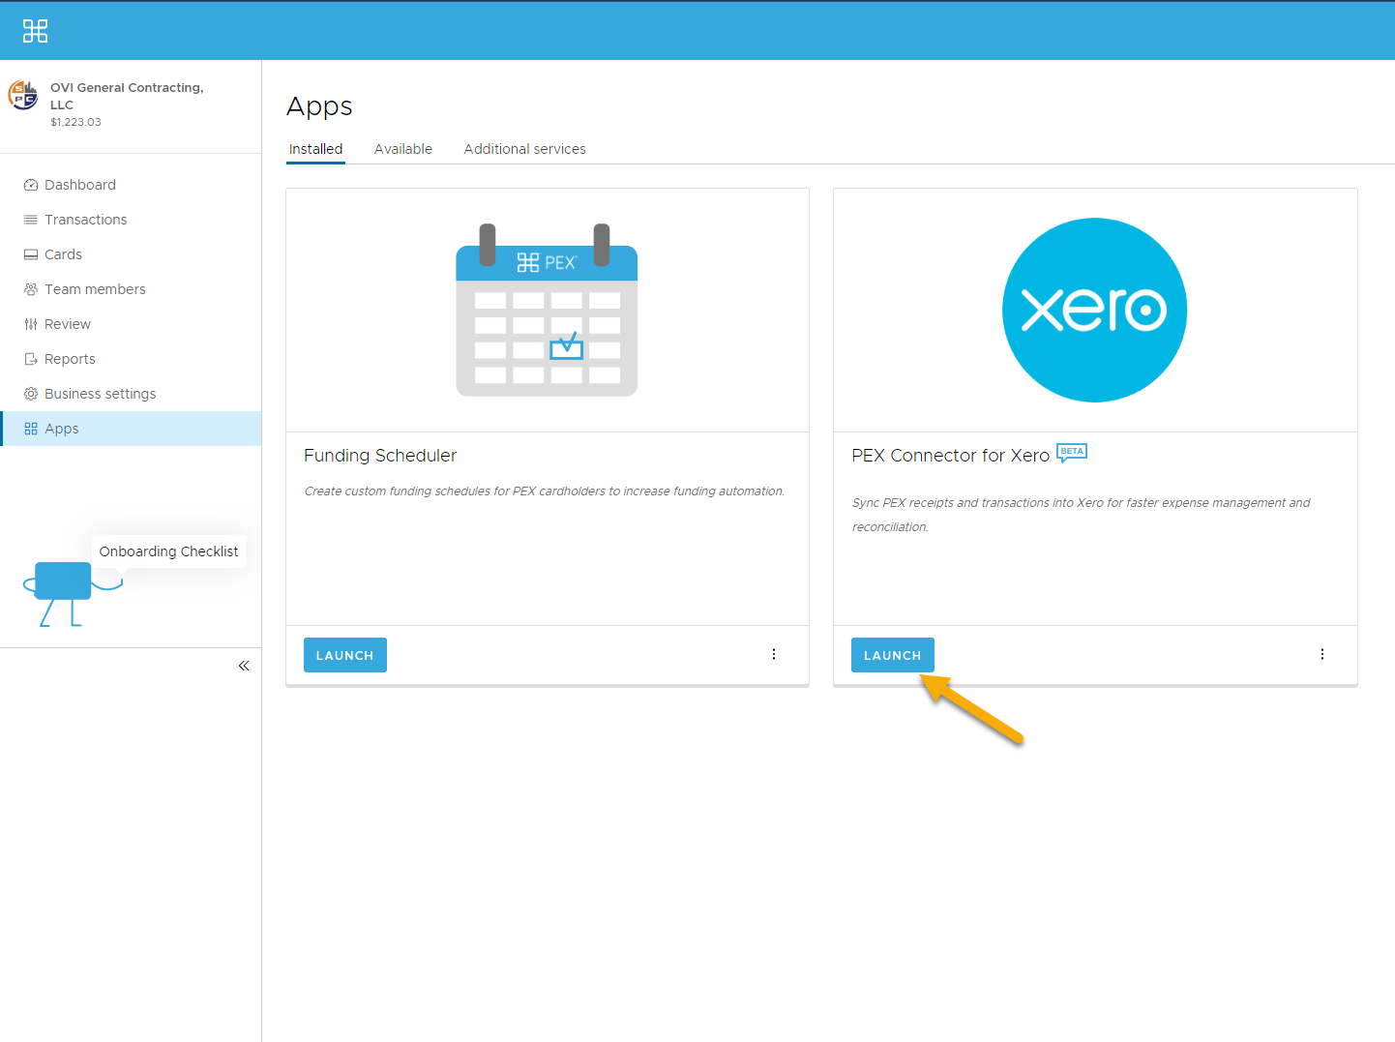Switch to the Available tab

pos(402,149)
